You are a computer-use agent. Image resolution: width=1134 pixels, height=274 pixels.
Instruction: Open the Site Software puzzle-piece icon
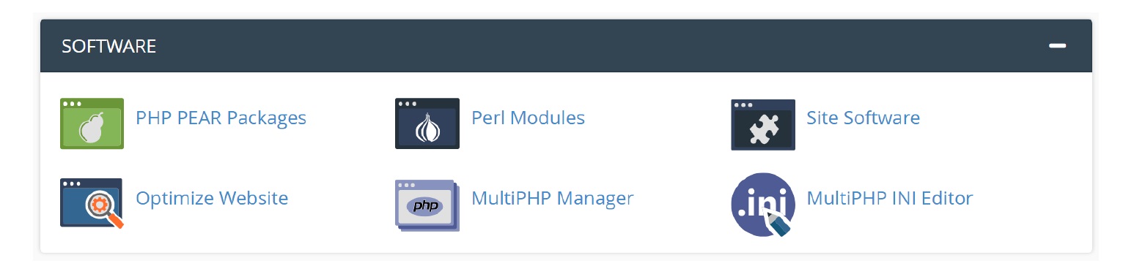(x=763, y=124)
